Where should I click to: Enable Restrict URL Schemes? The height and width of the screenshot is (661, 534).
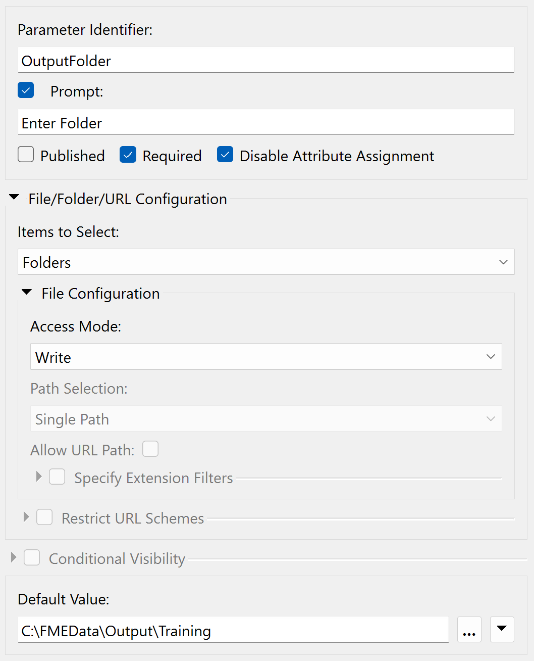(x=44, y=517)
